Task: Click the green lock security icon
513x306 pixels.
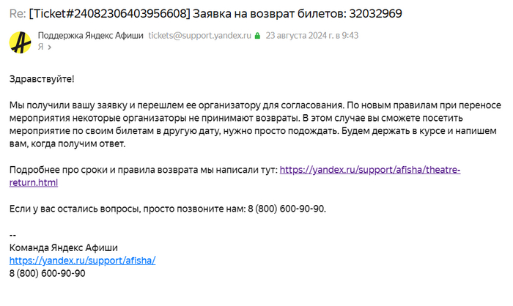Action: [x=257, y=35]
